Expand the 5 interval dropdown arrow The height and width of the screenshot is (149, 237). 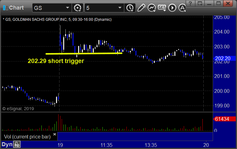click(120, 8)
